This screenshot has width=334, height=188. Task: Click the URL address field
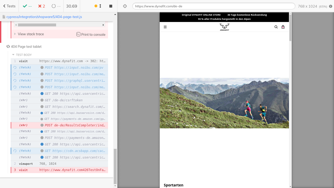click(213, 6)
